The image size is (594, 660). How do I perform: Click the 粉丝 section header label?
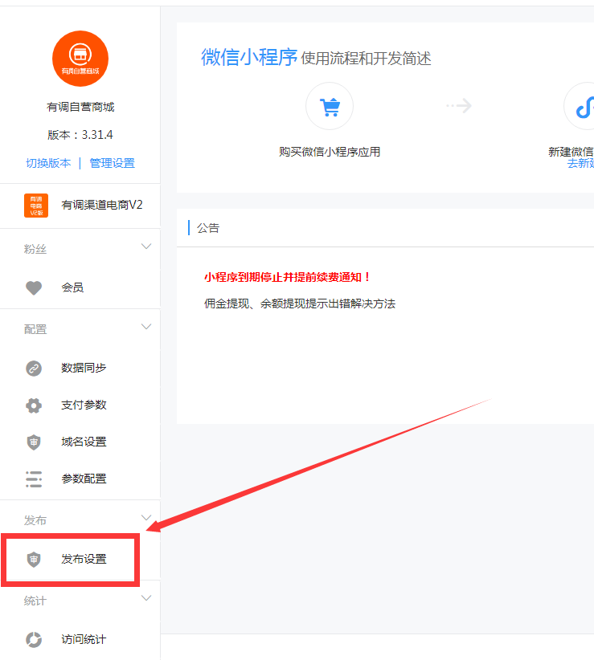[35, 249]
